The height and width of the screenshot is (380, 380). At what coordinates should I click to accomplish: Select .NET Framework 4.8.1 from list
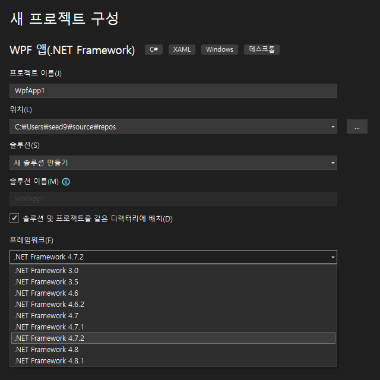[x=173, y=360]
